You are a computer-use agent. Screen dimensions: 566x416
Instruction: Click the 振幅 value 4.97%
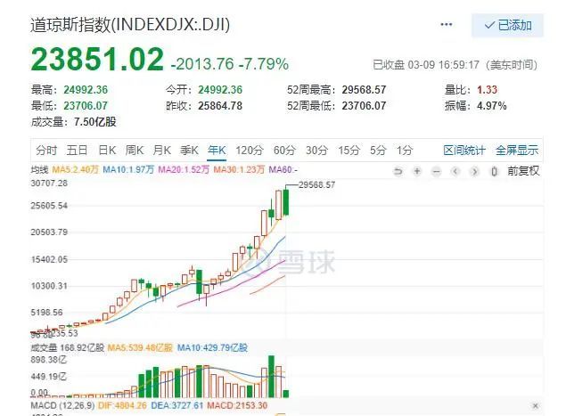(492, 106)
